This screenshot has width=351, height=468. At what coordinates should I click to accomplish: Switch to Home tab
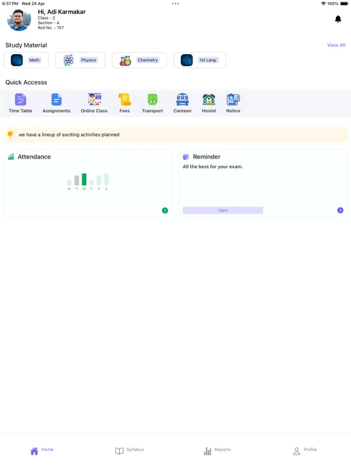(42, 450)
